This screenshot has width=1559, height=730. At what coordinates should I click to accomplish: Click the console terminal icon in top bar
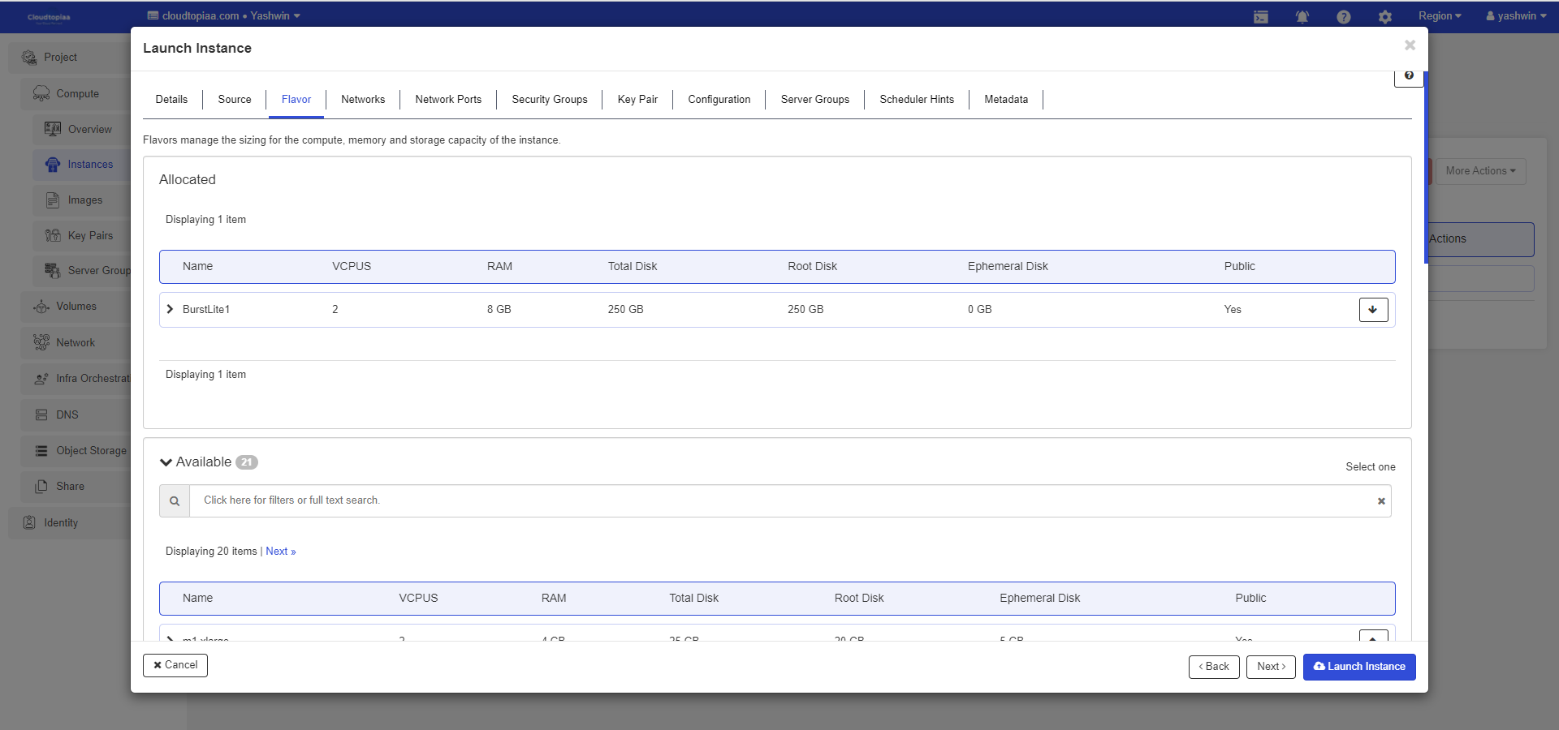click(1260, 17)
